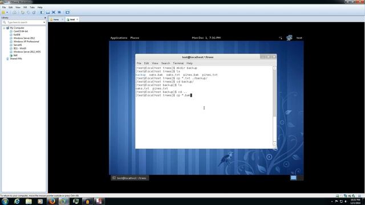
Task: Click the Windows tray clock
Action: click(x=355, y=201)
